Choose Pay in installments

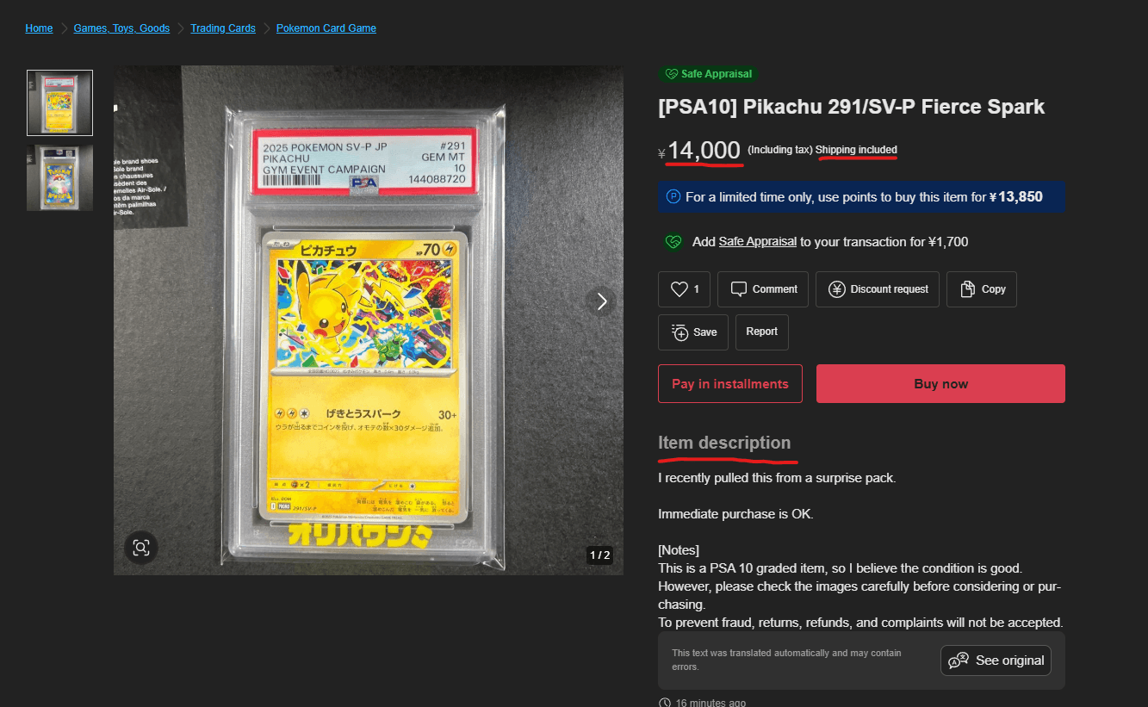pyautogui.click(x=730, y=384)
